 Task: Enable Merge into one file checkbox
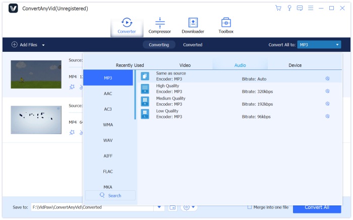250,207
